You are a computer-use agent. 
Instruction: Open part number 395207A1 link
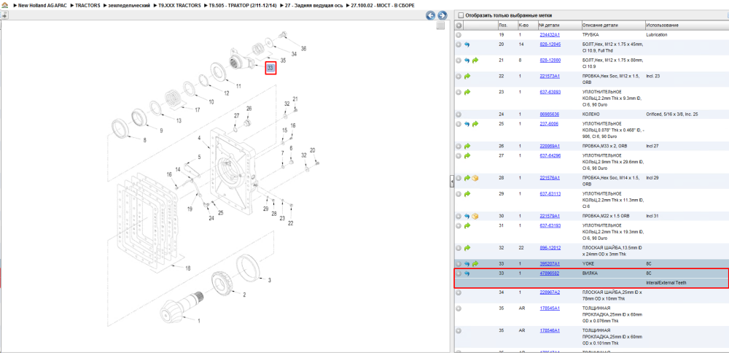point(549,264)
